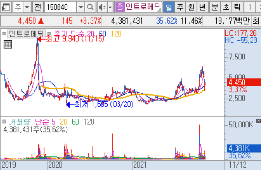
Task: Click the HC:-55.23 indicator
Action: 241,41
